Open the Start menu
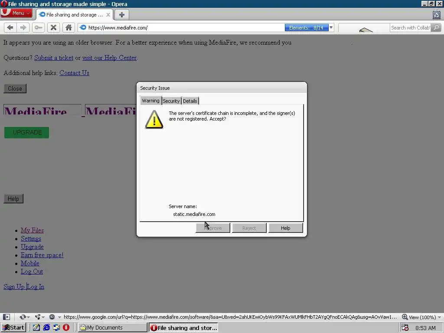Image resolution: width=444 pixels, height=333 pixels. click(x=13, y=328)
